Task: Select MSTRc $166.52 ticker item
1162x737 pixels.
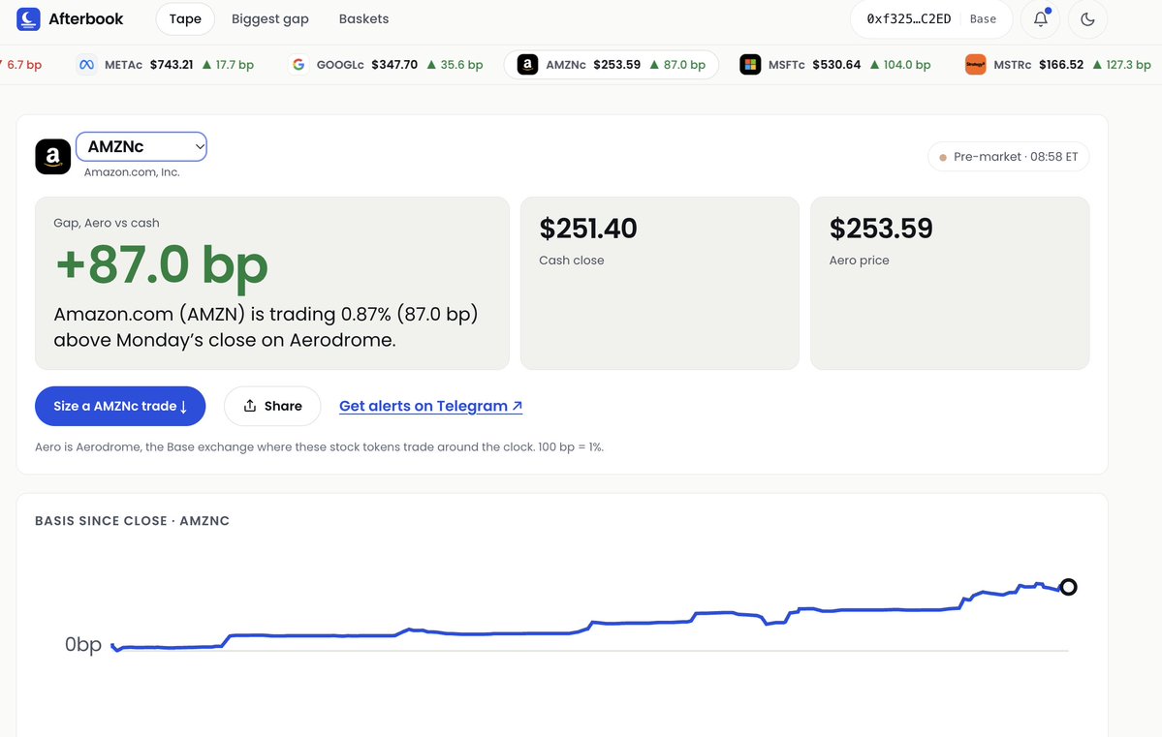Action: pos(1058,65)
